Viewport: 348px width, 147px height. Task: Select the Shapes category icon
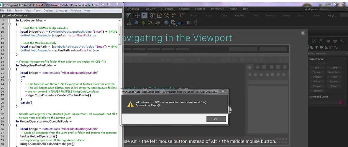[312, 47]
